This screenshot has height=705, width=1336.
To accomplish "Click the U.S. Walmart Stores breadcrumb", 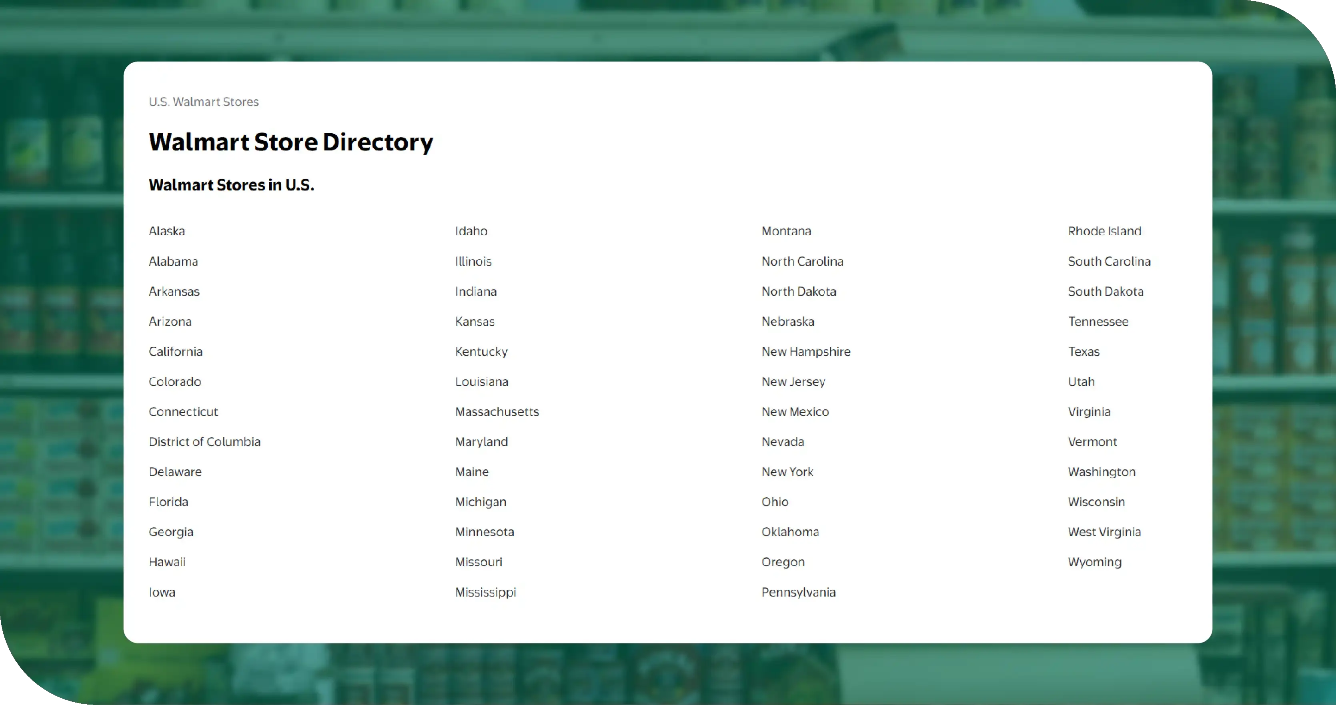I will click(204, 102).
